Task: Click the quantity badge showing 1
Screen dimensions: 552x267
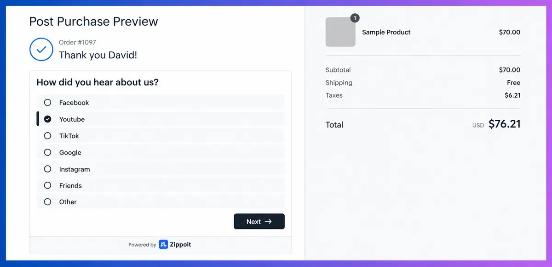Action: [x=355, y=18]
